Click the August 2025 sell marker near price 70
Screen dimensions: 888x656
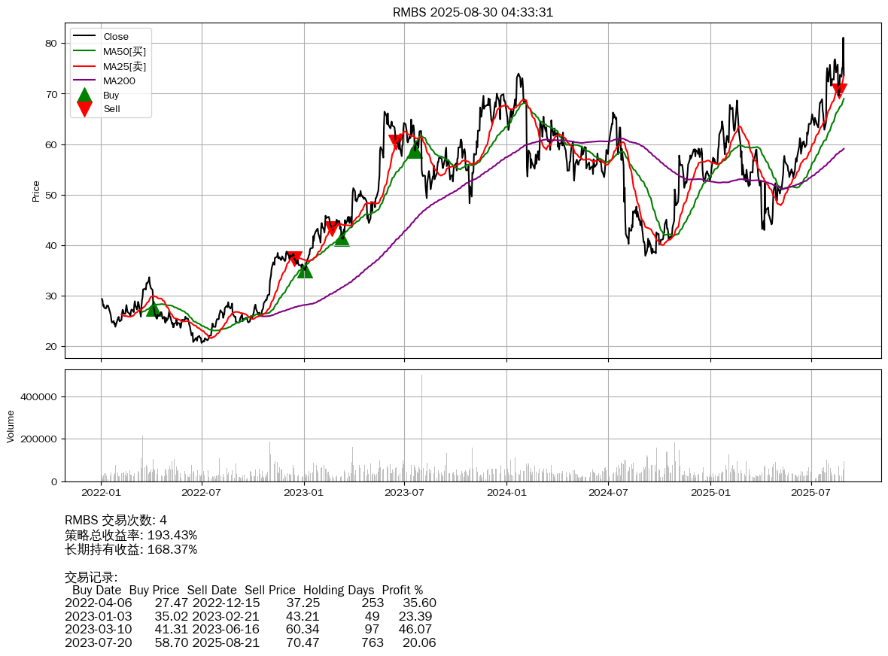[840, 90]
